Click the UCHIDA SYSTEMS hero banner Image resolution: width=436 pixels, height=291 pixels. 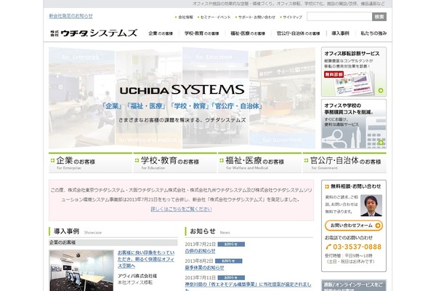182,97
